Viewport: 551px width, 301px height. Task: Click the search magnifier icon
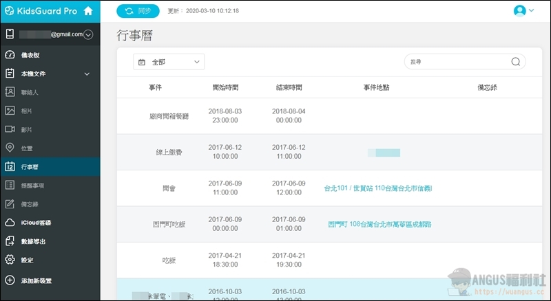point(516,62)
